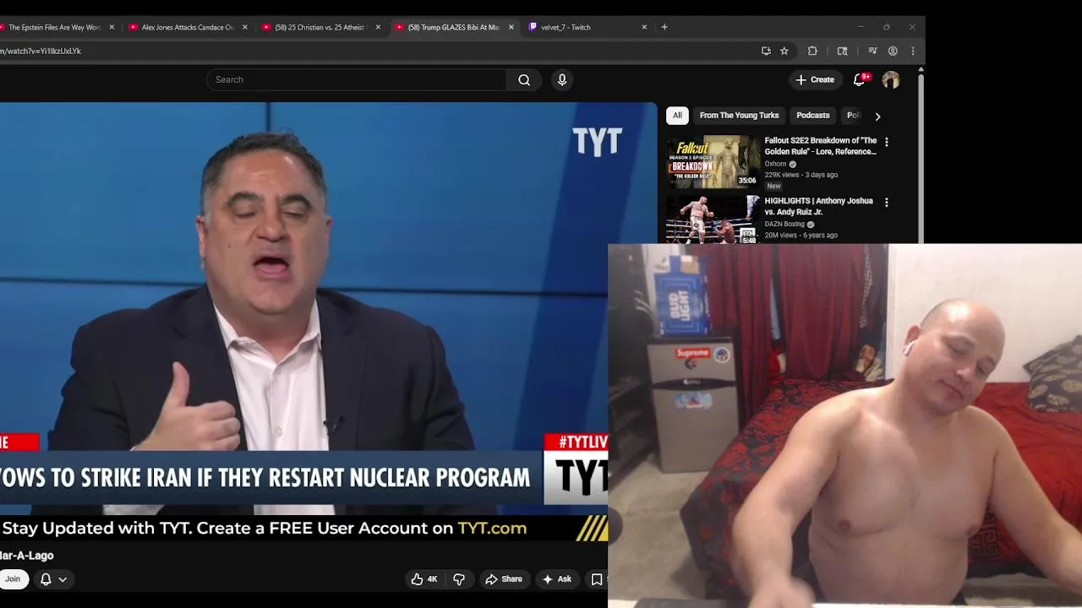Select the Podcasts filter chip

[812, 116]
